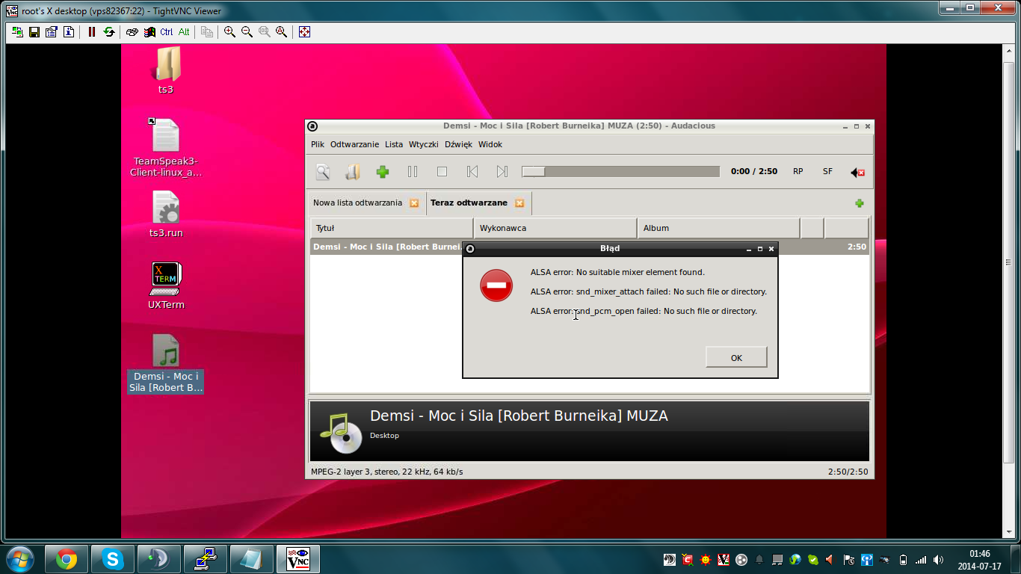Viewport: 1021px width, 574px height.
Task: Switch TightVNC to full screen
Action: pos(304,31)
